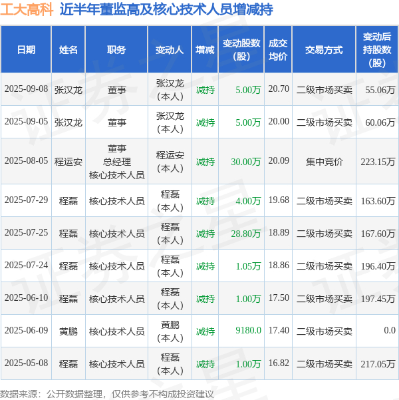
Task: Click the average price 17.50
Action: tap(279, 298)
